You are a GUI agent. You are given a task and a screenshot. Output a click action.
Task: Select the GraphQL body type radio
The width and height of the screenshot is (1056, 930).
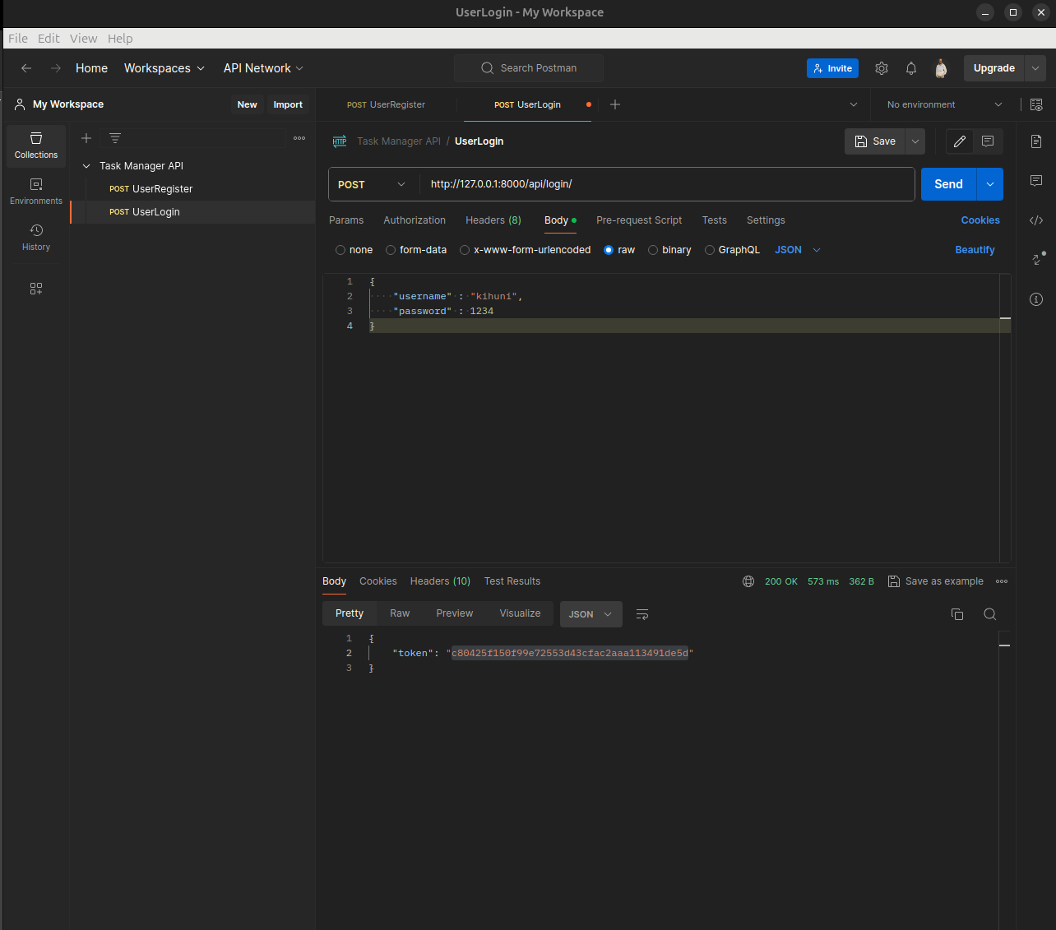[710, 250]
